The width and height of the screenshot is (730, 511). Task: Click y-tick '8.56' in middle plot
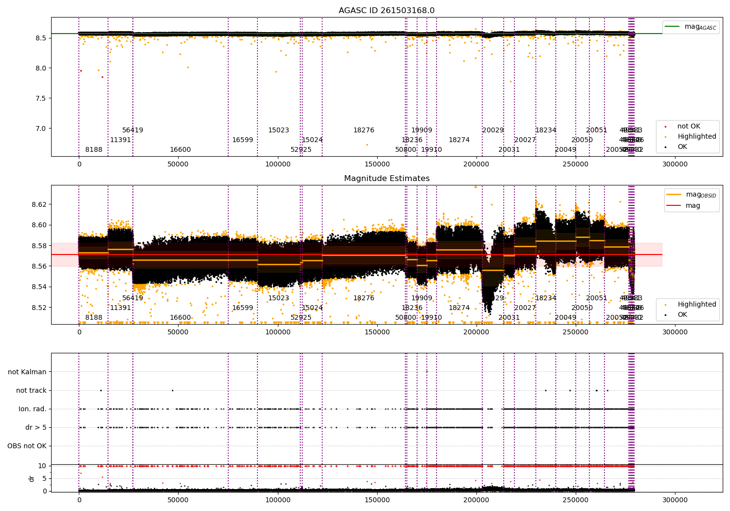[x=39, y=266]
